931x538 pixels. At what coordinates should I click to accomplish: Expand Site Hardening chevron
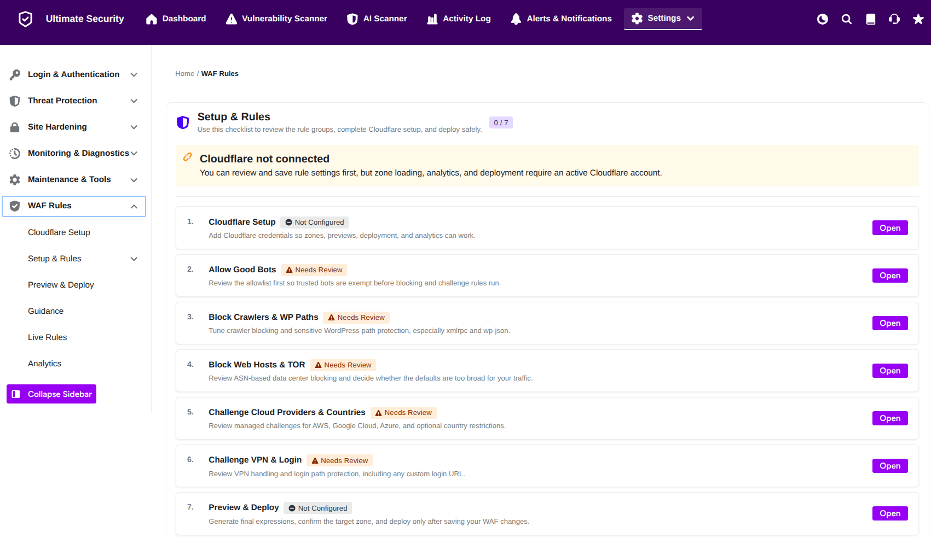[134, 127]
